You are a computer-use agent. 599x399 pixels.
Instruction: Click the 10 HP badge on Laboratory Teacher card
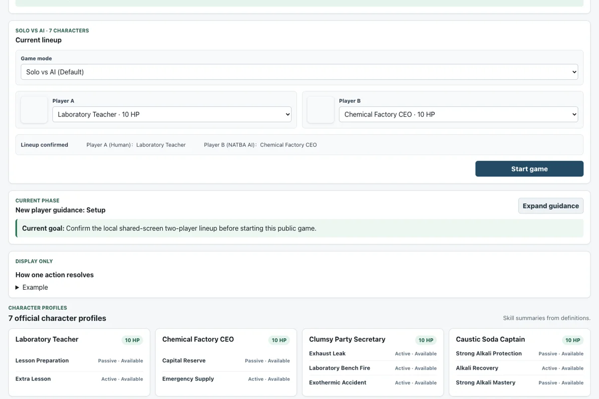point(132,340)
